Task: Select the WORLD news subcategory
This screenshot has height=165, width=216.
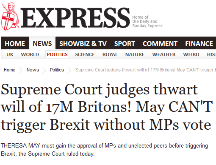Action: coord(30,54)
